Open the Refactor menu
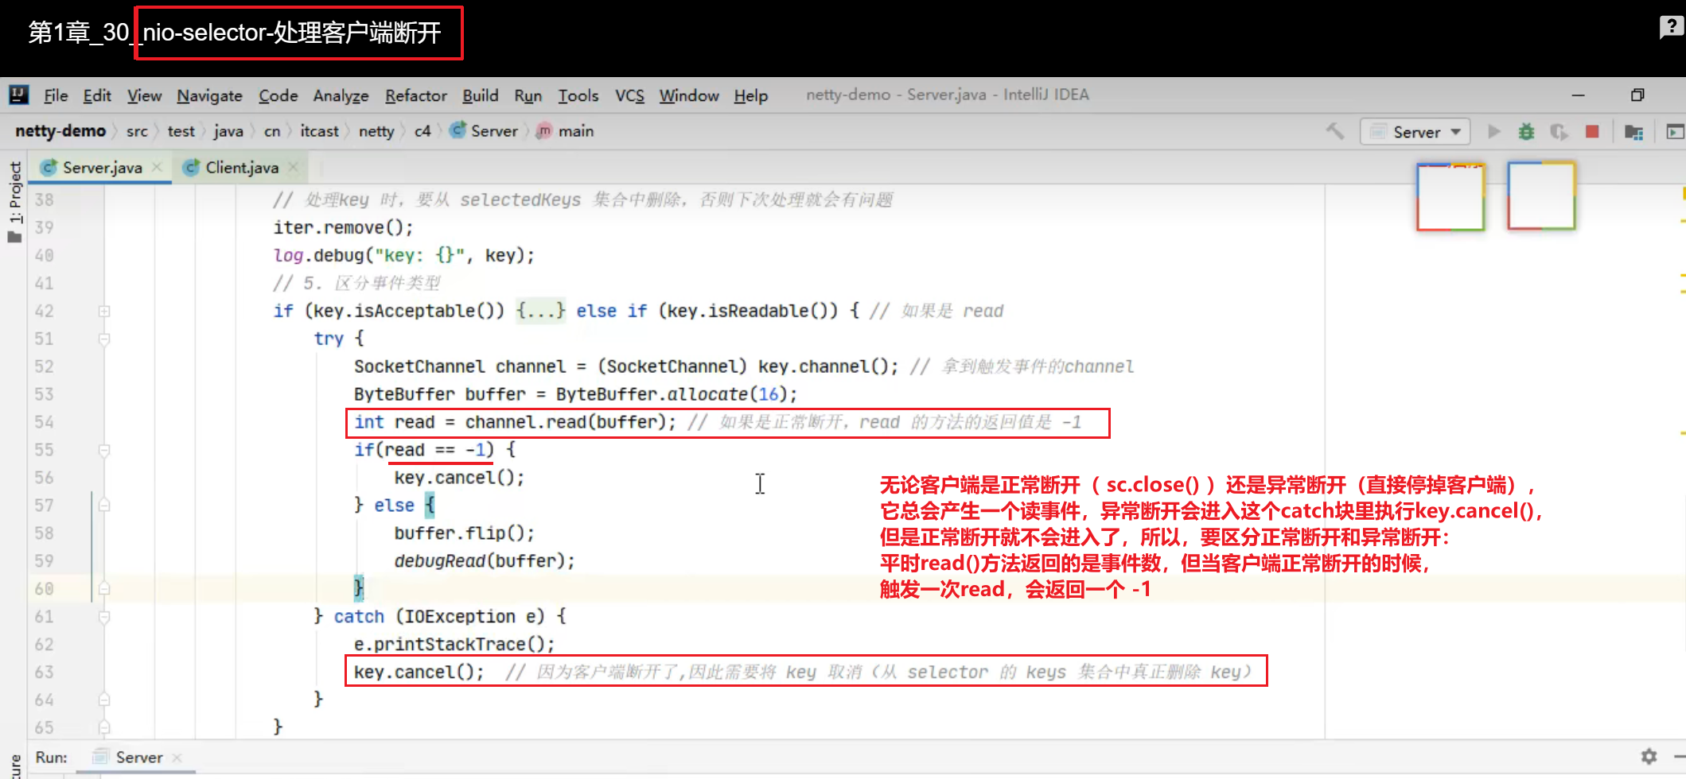 coord(416,95)
